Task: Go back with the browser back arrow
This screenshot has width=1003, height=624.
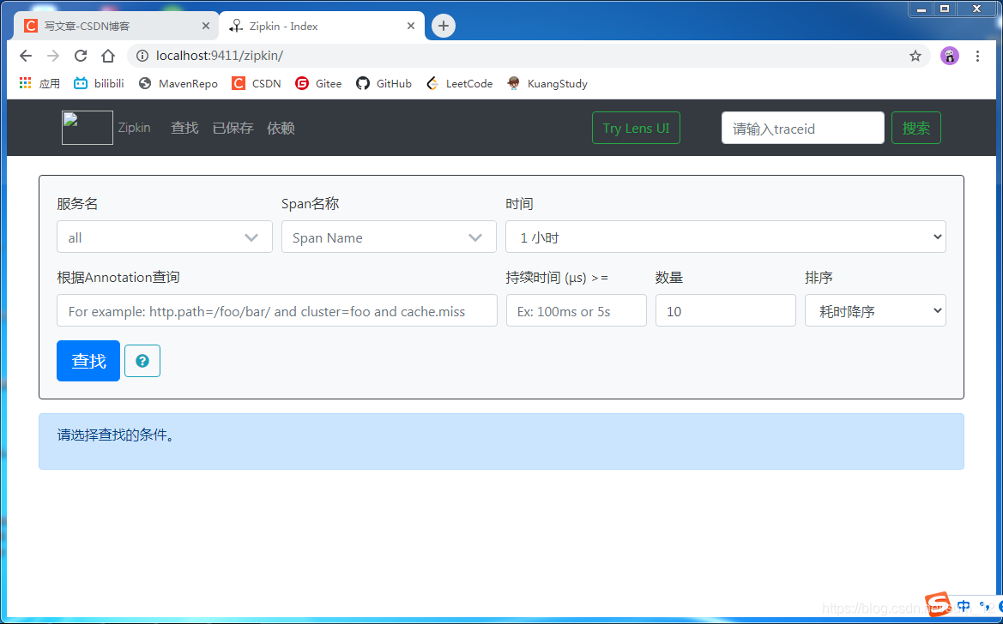Action: [26, 56]
